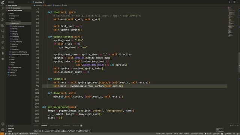Open the Run and Debug view
The width and height of the screenshot is (240, 135).
pyautogui.click(x=3, y=19)
